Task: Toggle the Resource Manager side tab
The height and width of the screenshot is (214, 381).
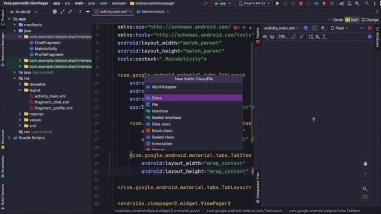Action: 2,49
